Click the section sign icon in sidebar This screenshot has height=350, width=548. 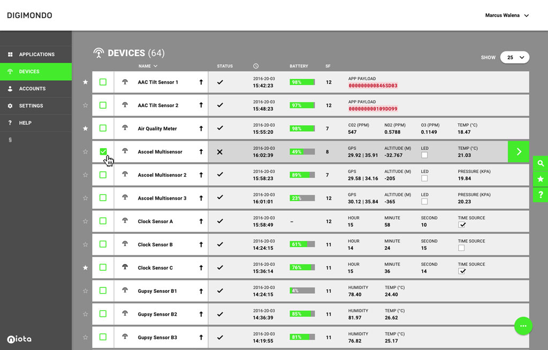tap(10, 140)
